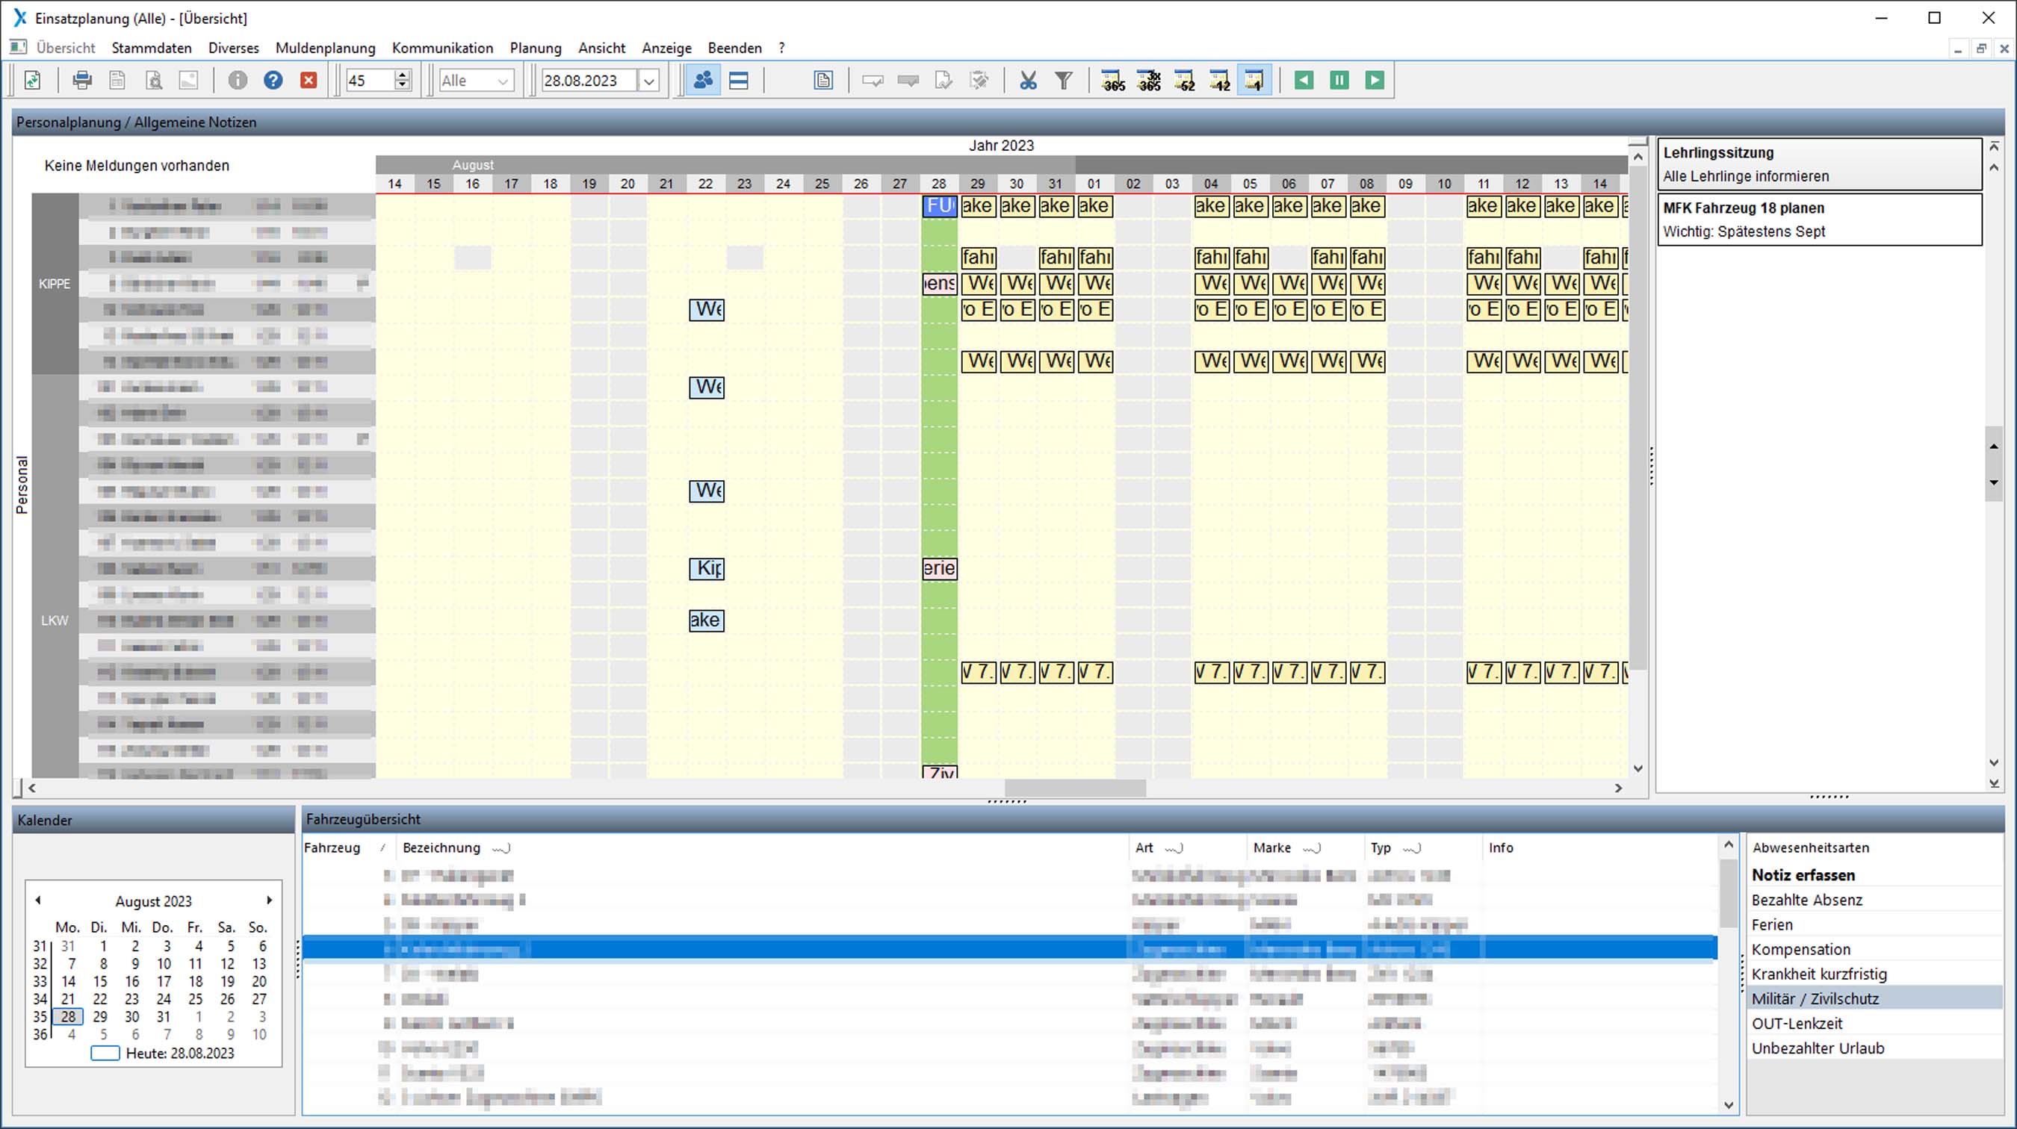Select Kompensation absence type
Screen dimensions: 2017x1129
point(1874,949)
